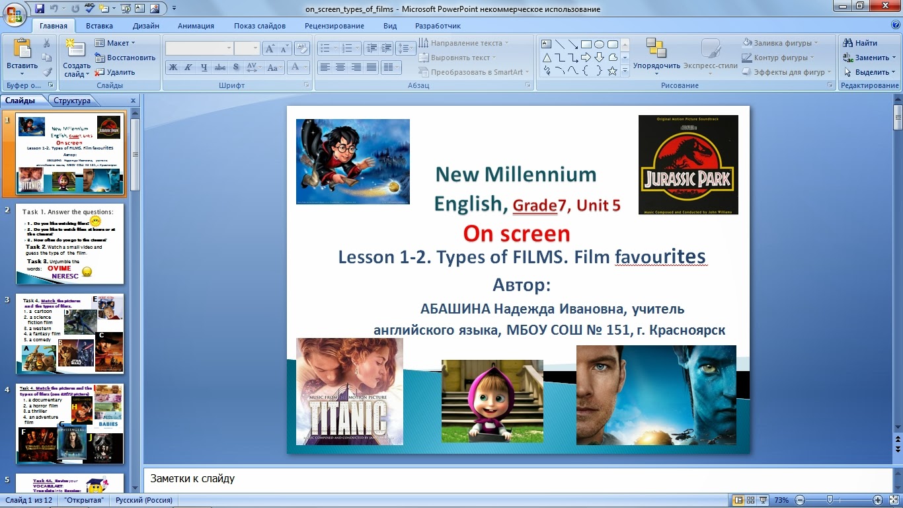Screen dimensions: 903x508
Task: Decrease font size with the small A icon
Action: tap(284, 48)
